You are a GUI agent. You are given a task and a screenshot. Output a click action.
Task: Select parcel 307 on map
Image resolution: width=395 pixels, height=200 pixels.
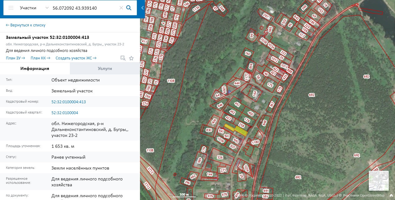[x=233, y=146]
